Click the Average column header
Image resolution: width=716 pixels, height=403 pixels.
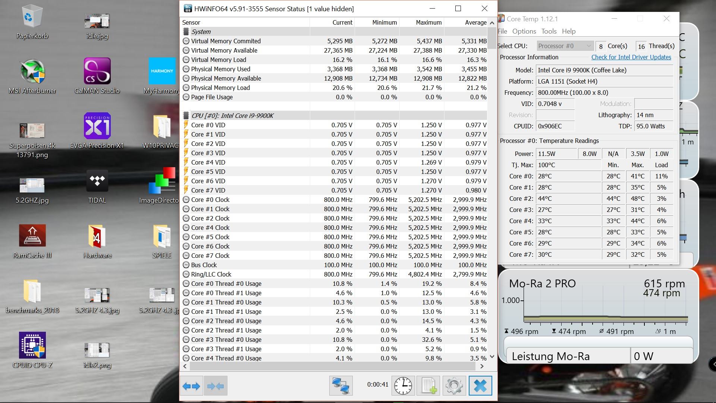[x=466, y=22]
